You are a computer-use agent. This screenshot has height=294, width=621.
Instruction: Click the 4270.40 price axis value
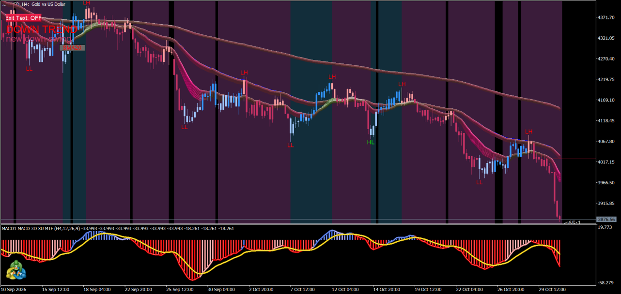tap(606, 59)
